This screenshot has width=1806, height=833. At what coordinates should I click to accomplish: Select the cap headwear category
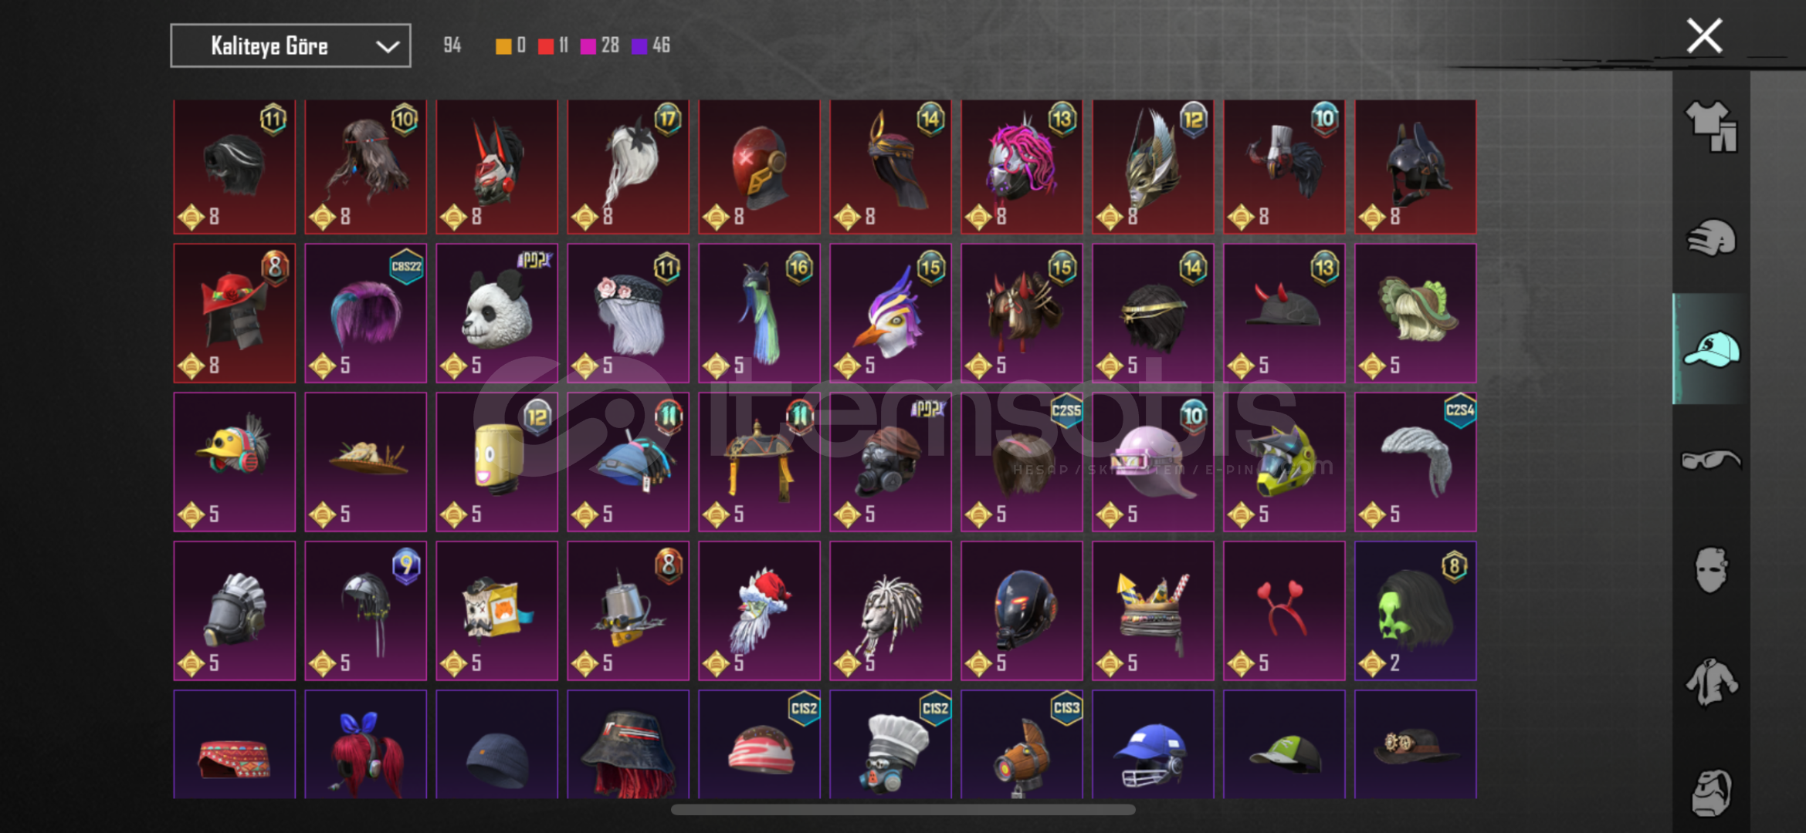click(x=1711, y=349)
